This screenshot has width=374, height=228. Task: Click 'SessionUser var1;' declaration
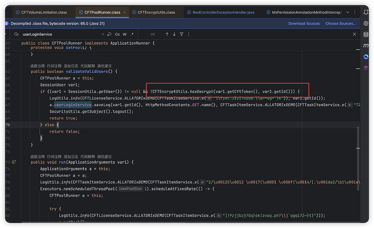coord(60,85)
